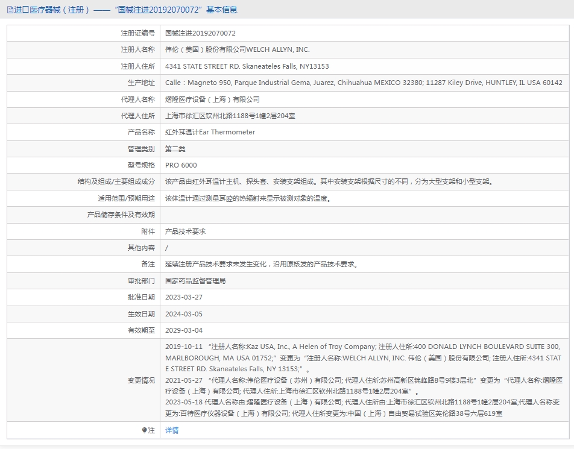Click the 附件 label

point(148,231)
